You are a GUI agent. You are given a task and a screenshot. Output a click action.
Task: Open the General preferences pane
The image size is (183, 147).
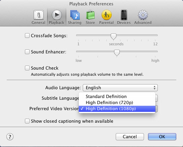point(38,17)
